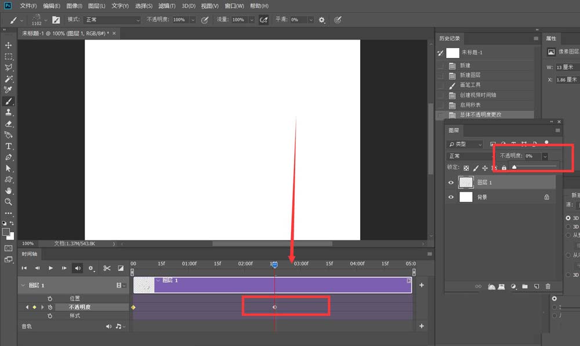This screenshot has width=580, height=346.
Task: Open brush preset picker dropdown
Action: point(45,20)
